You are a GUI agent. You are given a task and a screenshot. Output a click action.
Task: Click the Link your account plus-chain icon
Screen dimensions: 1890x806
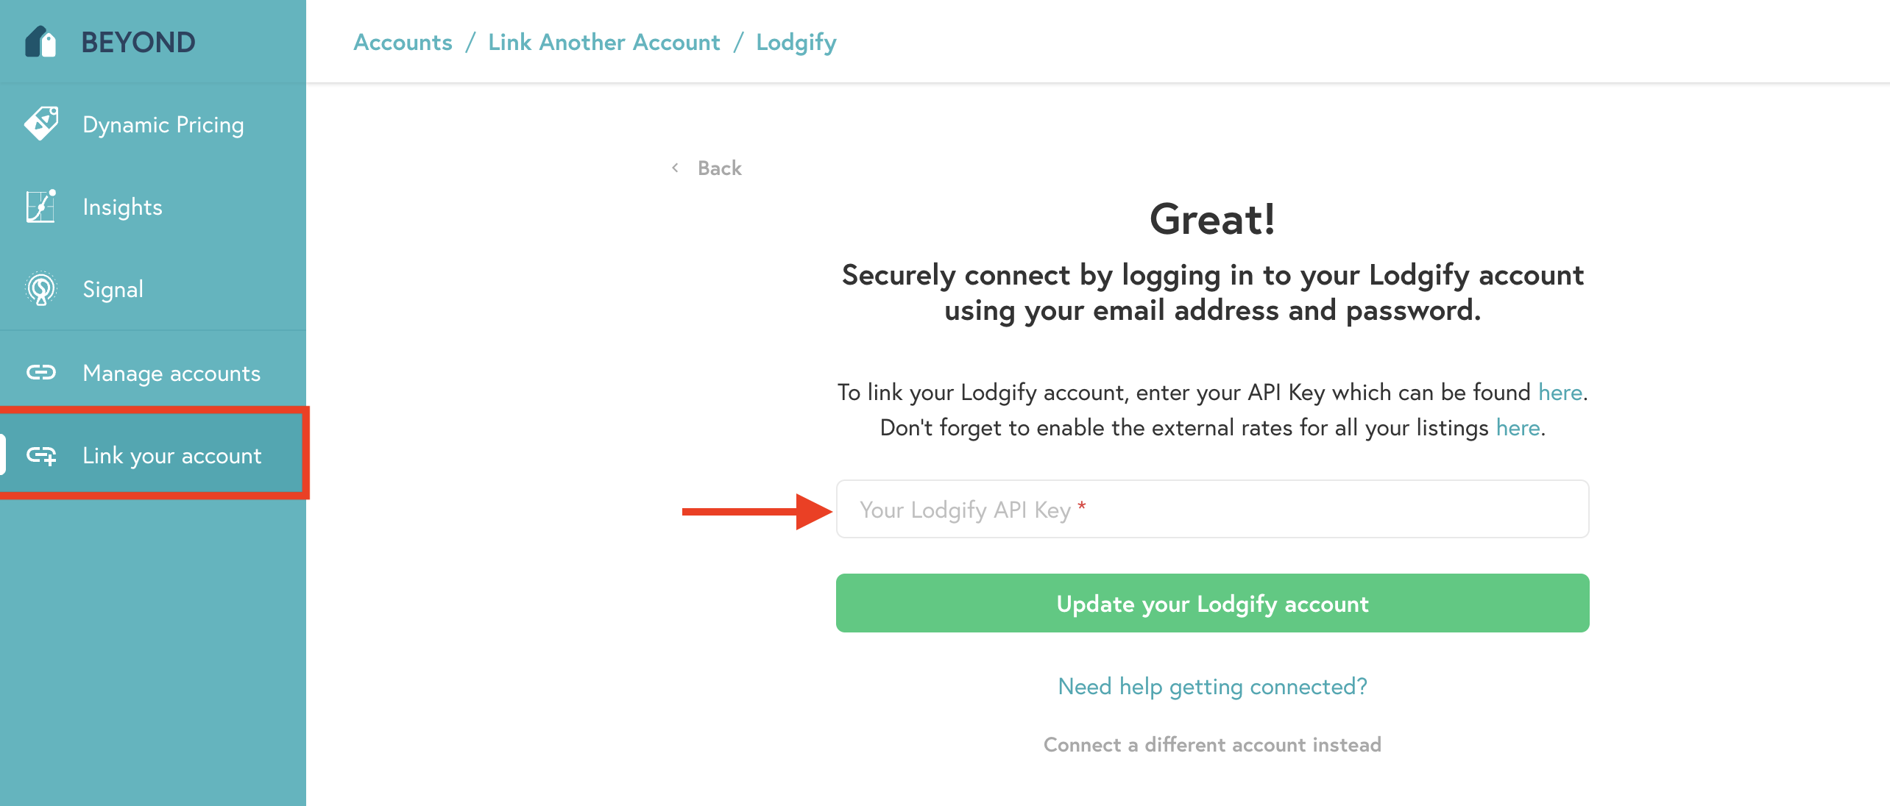click(41, 456)
